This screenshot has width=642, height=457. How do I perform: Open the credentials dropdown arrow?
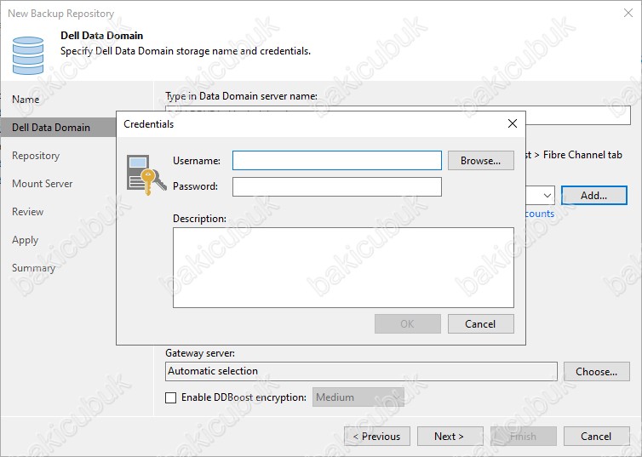coord(547,196)
